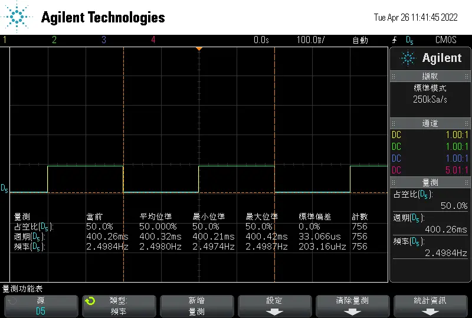Open the 擷取 acquisition panel header

430,76
